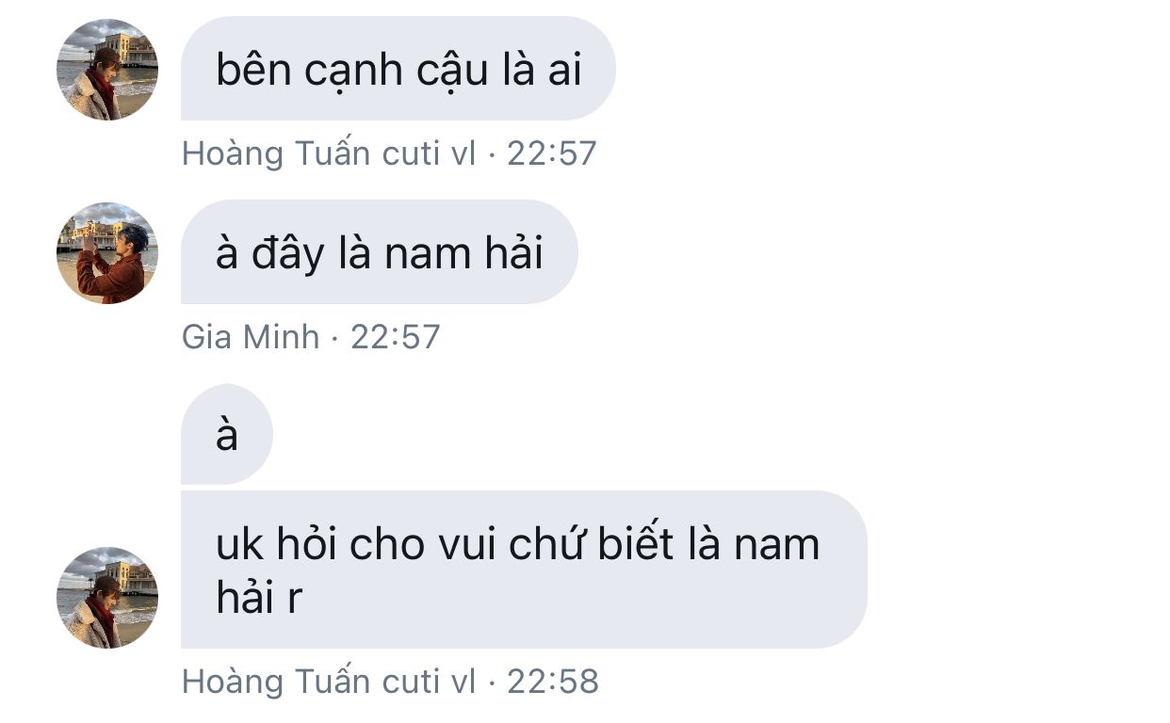Screen dimensions: 1170x723
Task: Click the "Hoàng Tuấn cuti vl" name beside 22:58
Action: [329, 682]
